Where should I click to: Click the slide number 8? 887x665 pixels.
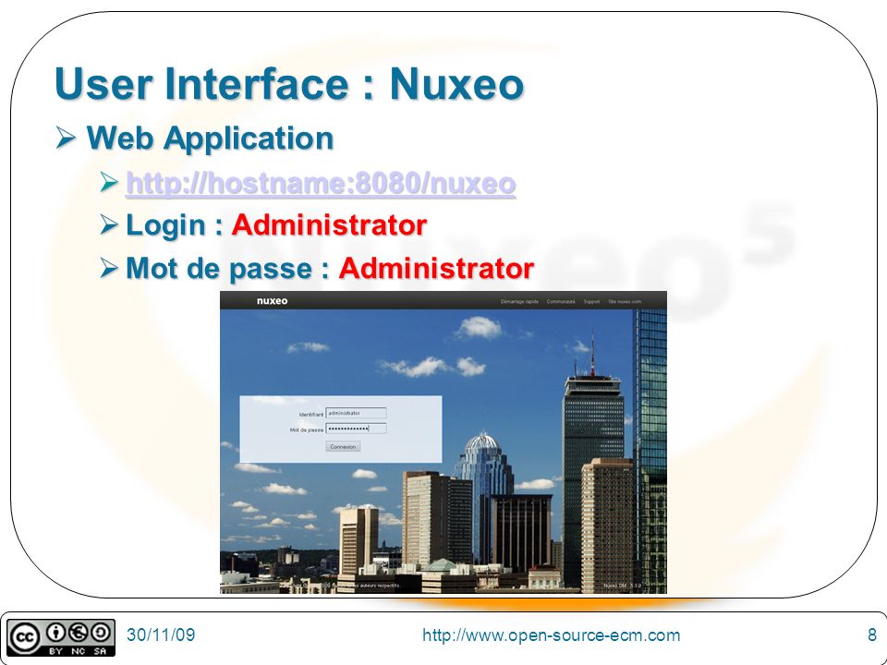(x=871, y=635)
